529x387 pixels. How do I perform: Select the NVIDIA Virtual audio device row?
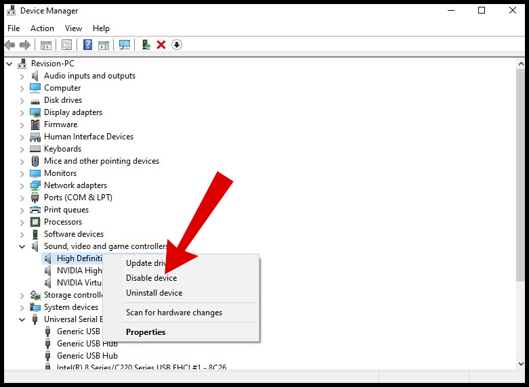click(x=79, y=283)
